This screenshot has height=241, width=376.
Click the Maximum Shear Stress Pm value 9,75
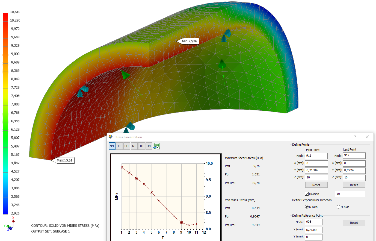(x=257, y=166)
